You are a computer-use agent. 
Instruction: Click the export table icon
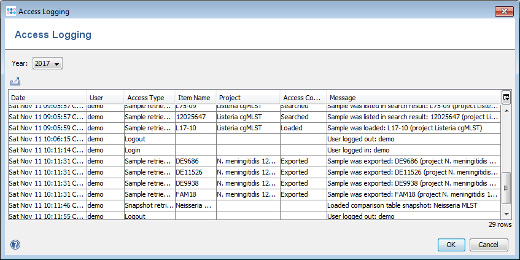point(15,81)
